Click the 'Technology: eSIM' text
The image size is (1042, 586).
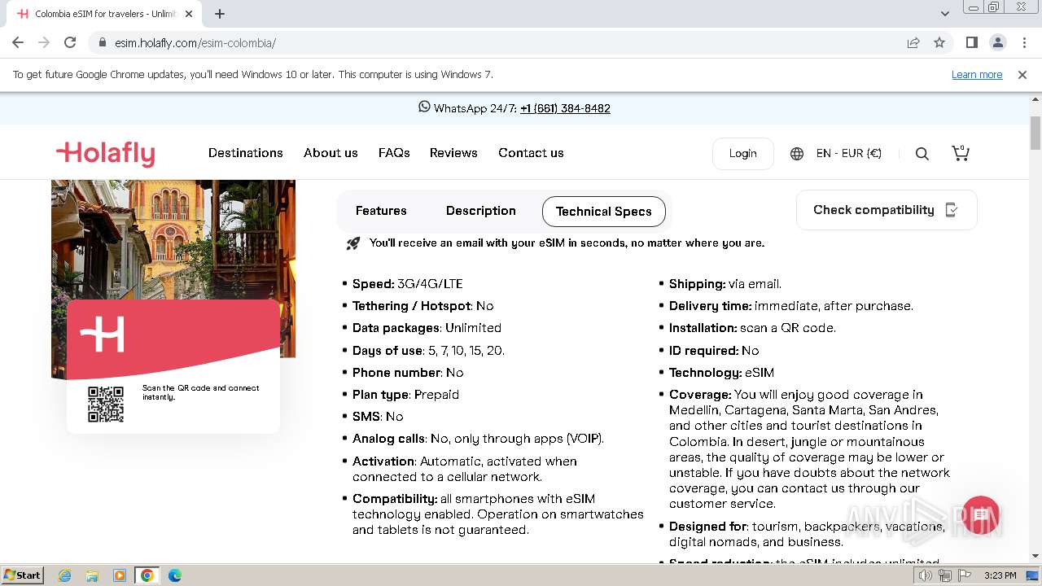tap(721, 373)
